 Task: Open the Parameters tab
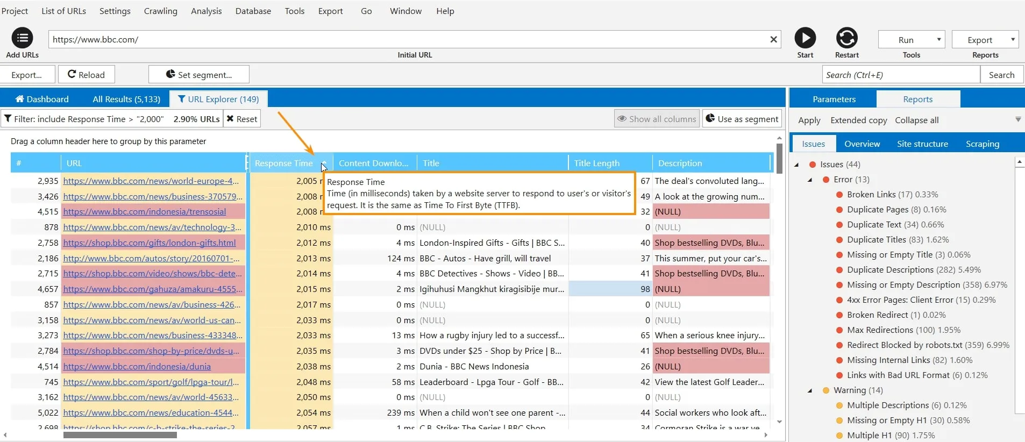[x=834, y=99]
